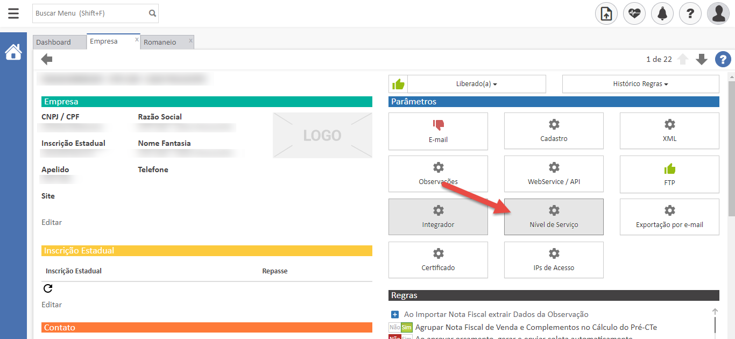Open Nível de Serviço parameters
The height and width of the screenshot is (339, 735).
pos(554,217)
